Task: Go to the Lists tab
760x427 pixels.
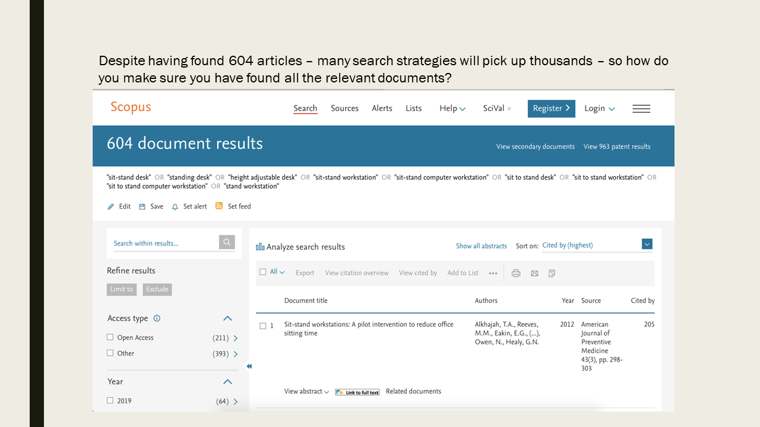Action: coord(414,109)
